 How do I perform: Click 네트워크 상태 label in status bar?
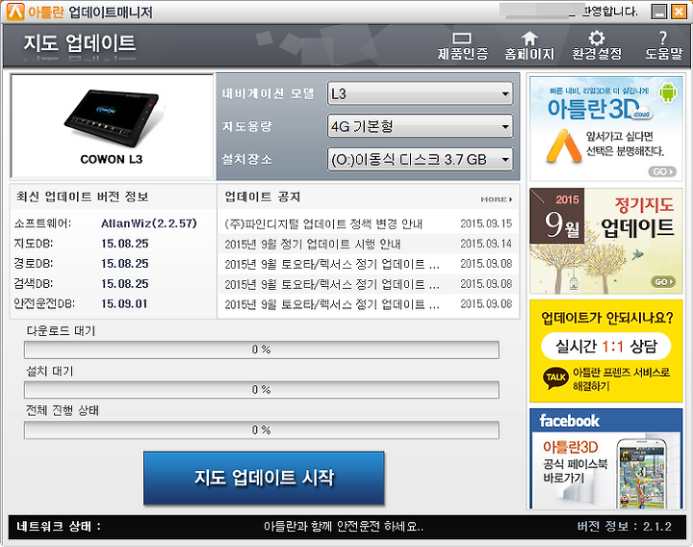coord(59,526)
